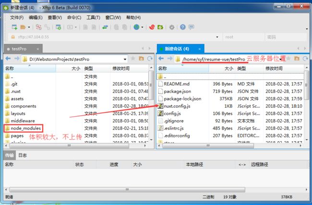This screenshot has width=312, height=205.
Task: Click the red reconnect toolbar icon
Action: coord(38,27)
